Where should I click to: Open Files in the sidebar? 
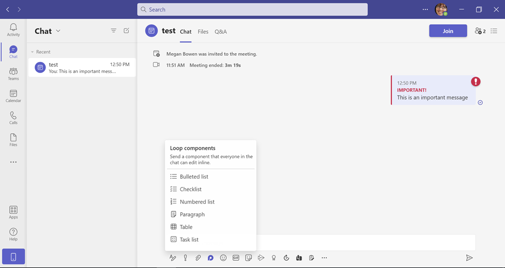pos(13,140)
